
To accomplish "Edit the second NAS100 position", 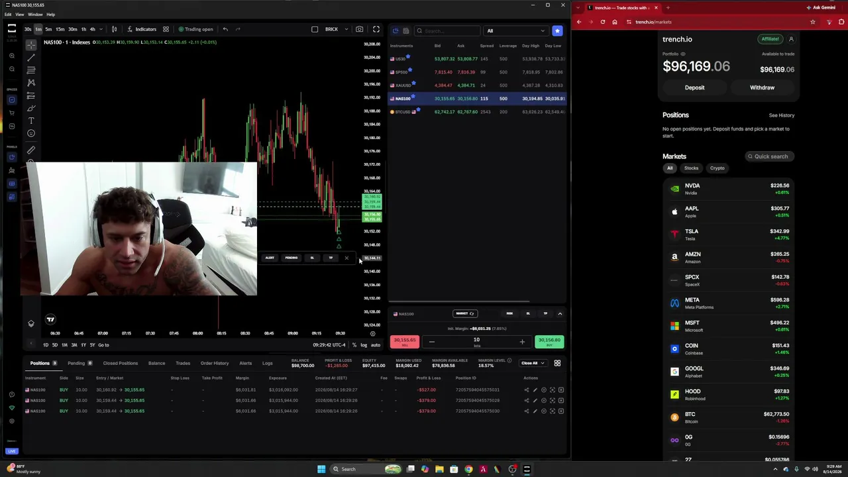I will click(535, 400).
